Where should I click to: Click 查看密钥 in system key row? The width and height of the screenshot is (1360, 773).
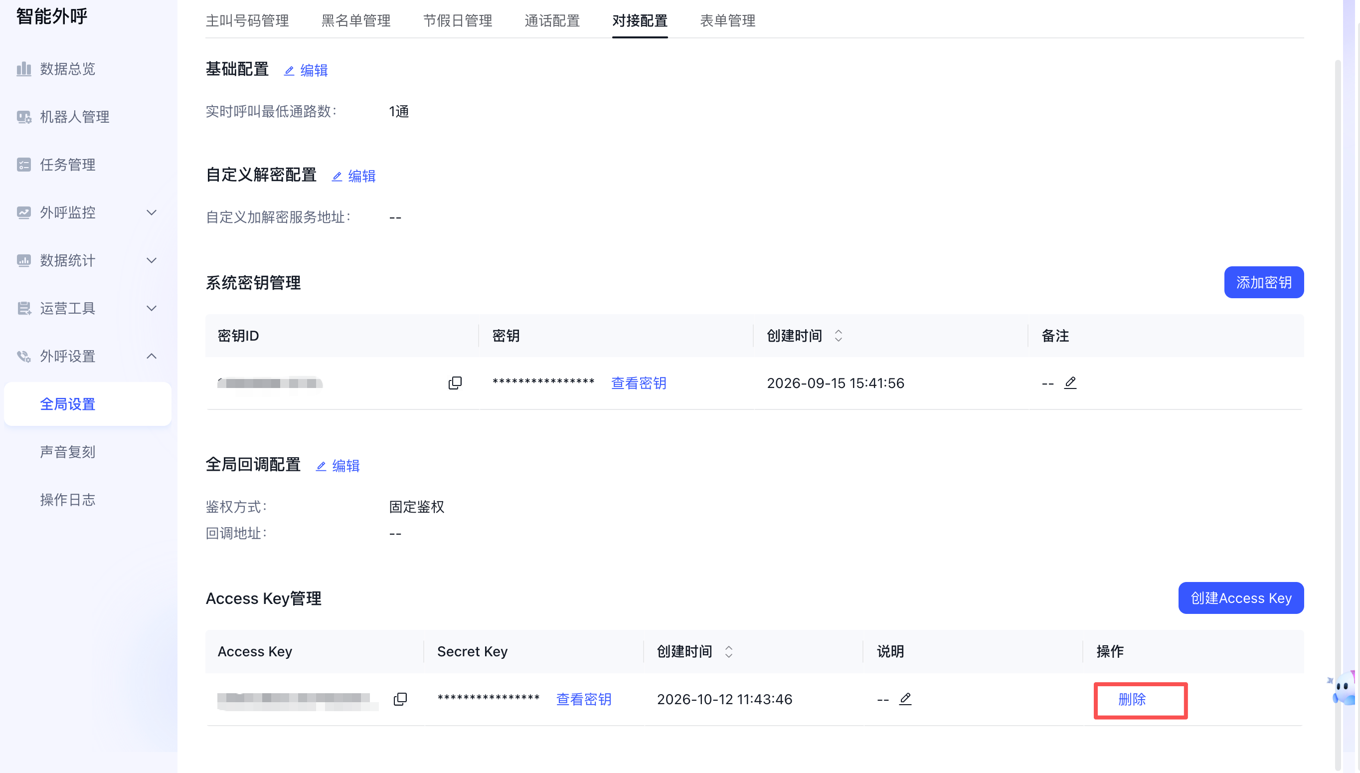pos(638,384)
